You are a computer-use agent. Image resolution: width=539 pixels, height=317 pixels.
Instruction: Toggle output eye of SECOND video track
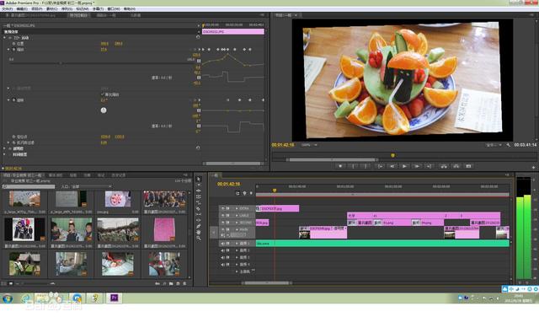pos(222,223)
